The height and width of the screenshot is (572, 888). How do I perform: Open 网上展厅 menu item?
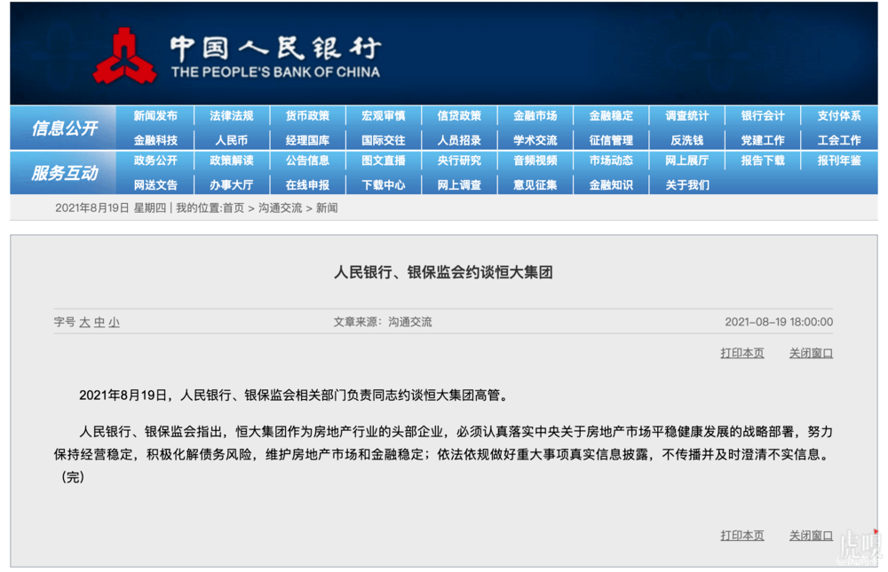click(x=687, y=161)
